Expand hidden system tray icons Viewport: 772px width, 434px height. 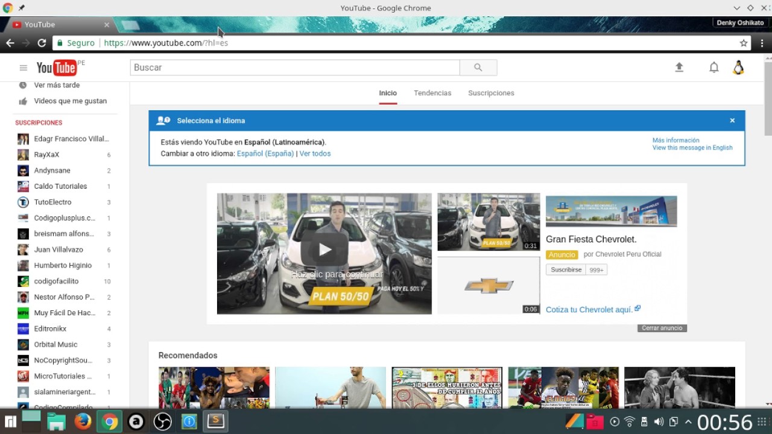(x=688, y=421)
